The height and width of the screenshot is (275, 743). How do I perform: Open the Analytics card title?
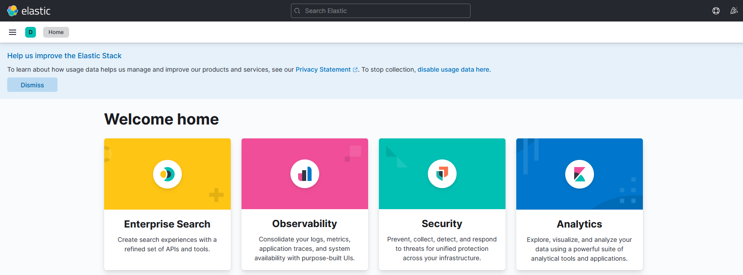pos(580,224)
